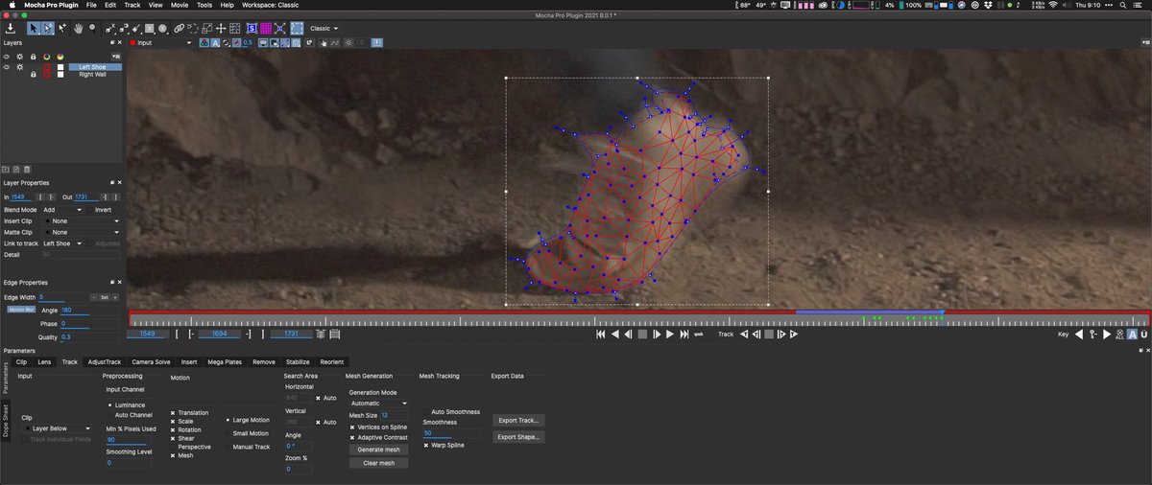The image size is (1152, 485).
Task: Select the Manual Track radio option
Action: pyautogui.click(x=228, y=447)
